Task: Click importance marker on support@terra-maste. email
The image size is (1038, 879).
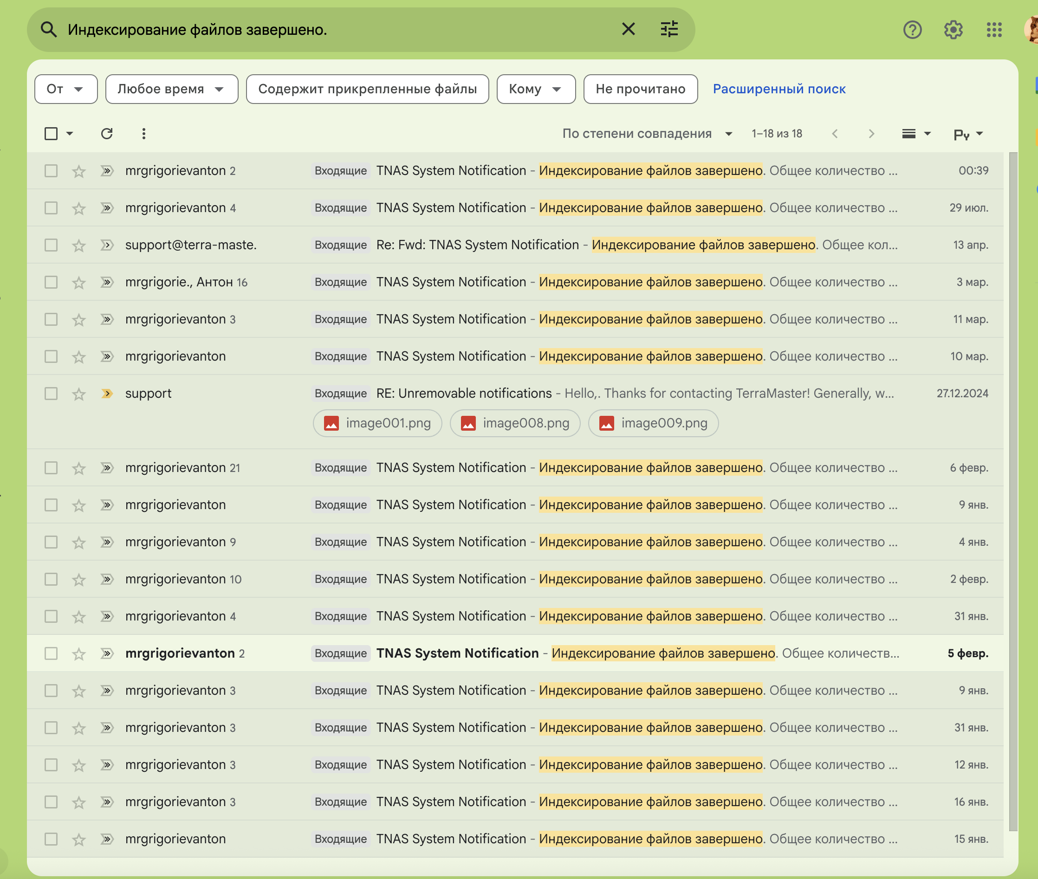Action: point(107,245)
